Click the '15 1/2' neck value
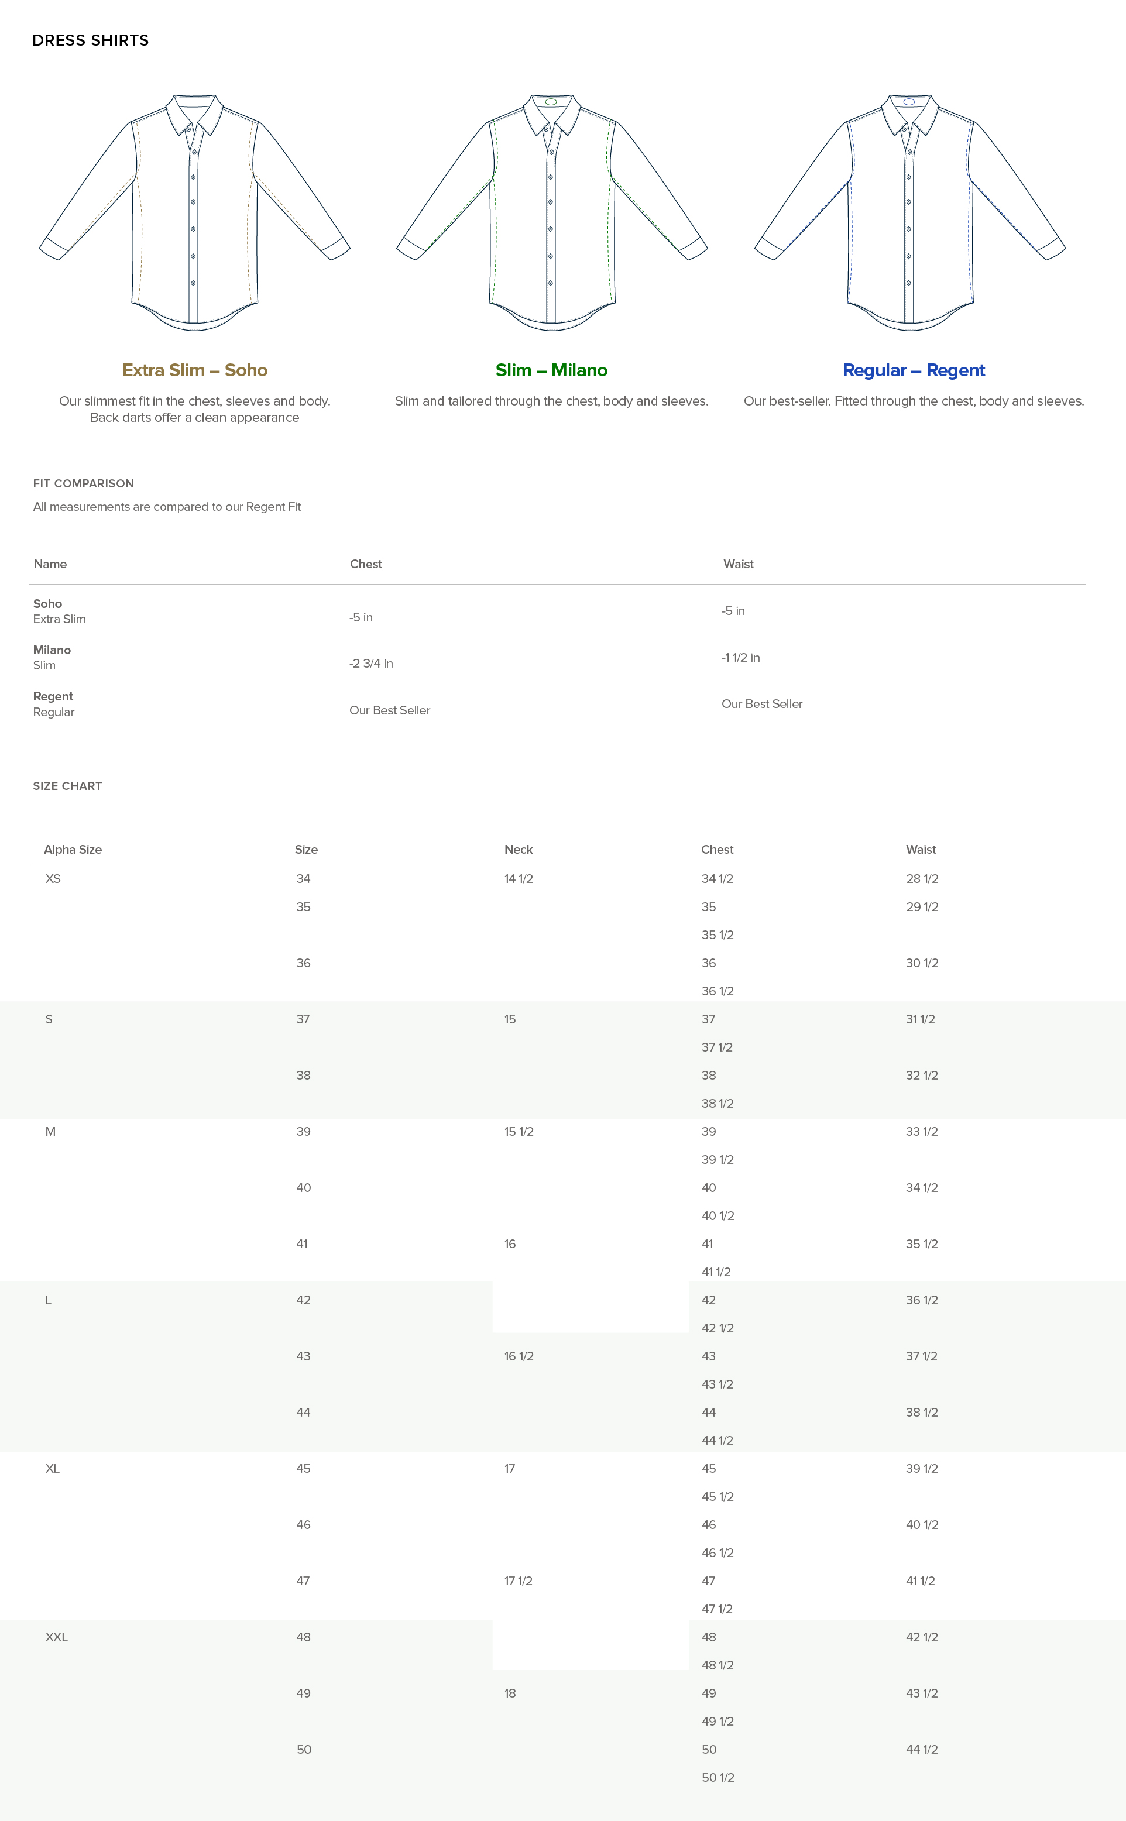 [x=519, y=1132]
